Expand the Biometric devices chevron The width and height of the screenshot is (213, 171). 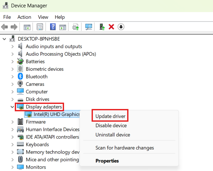(12, 69)
